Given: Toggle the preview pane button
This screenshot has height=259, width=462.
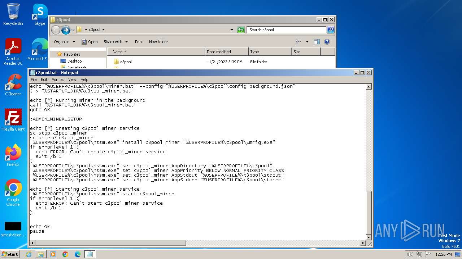Looking at the screenshot, I should tap(317, 42).
